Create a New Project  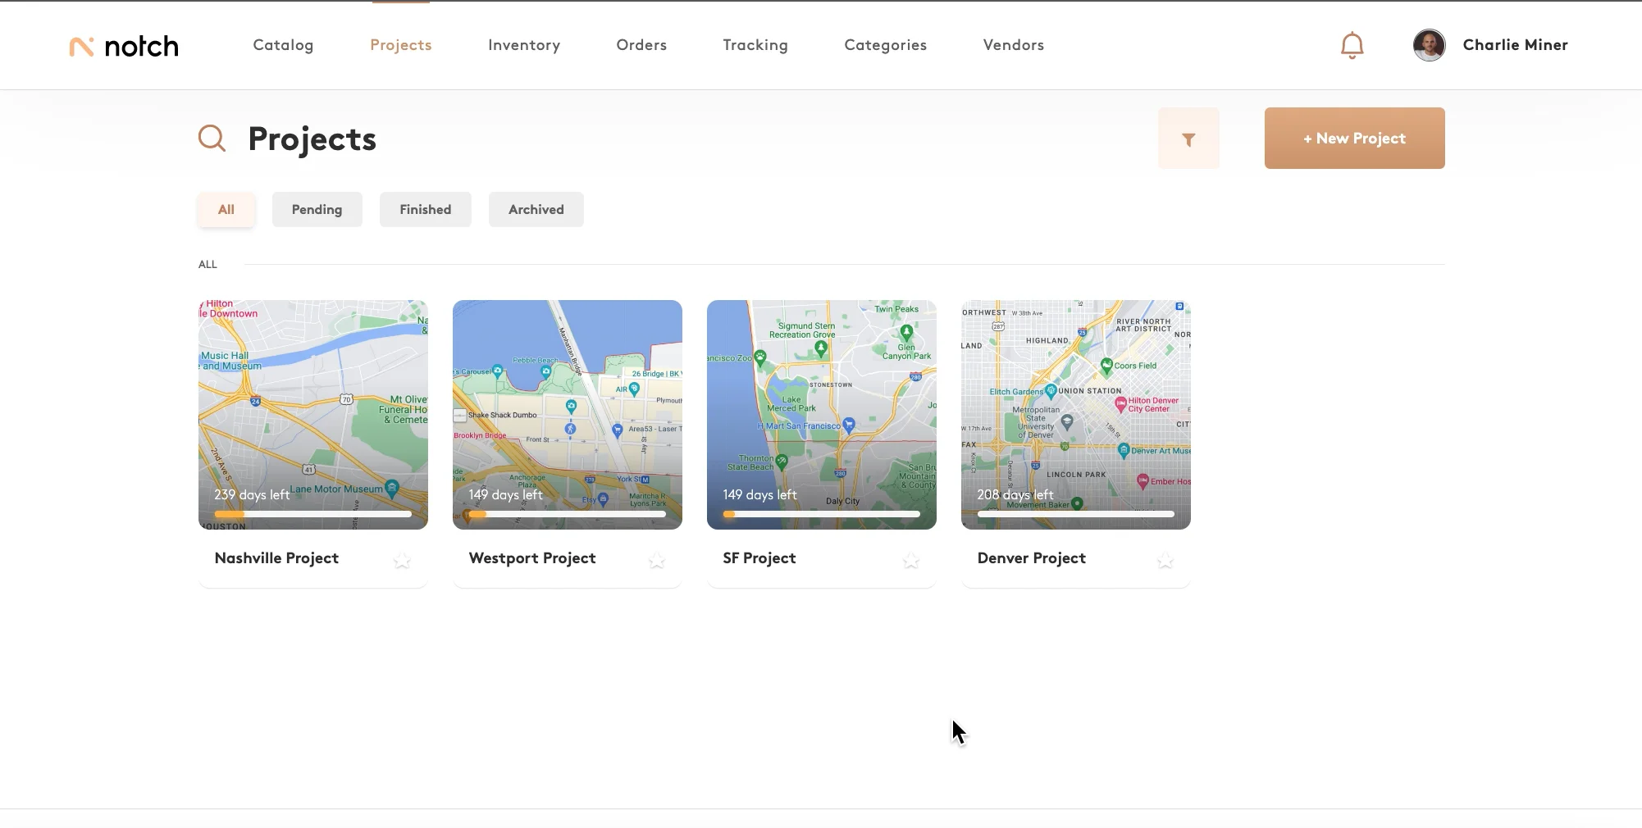click(1355, 139)
